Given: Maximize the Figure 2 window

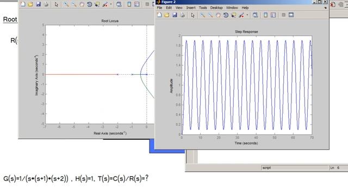Looking at the screenshot, I should point(319,2).
